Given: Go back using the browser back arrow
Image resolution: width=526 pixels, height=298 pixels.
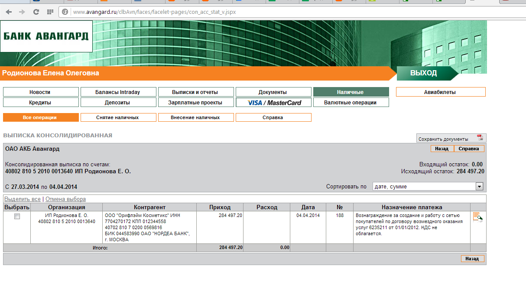Looking at the screenshot, I should click(x=9, y=12).
